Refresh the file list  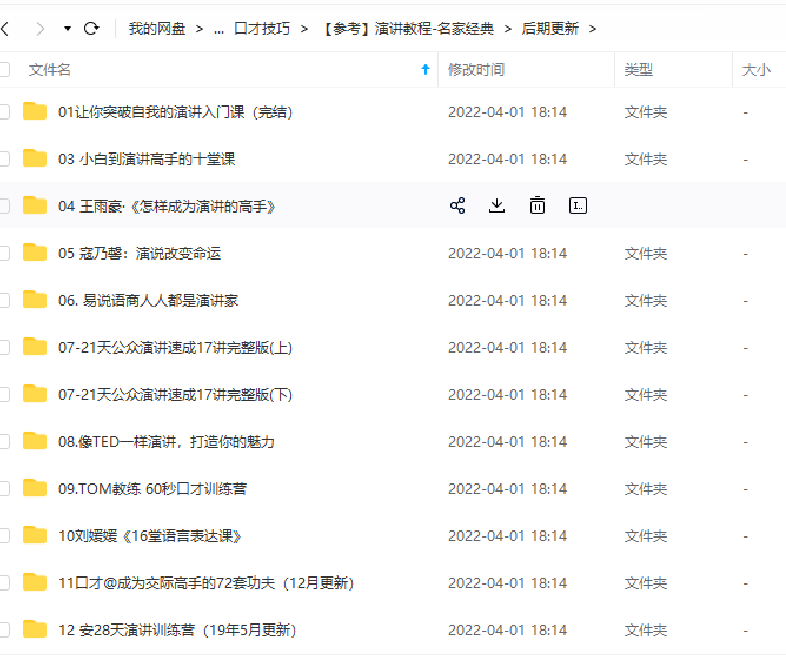tap(91, 28)
